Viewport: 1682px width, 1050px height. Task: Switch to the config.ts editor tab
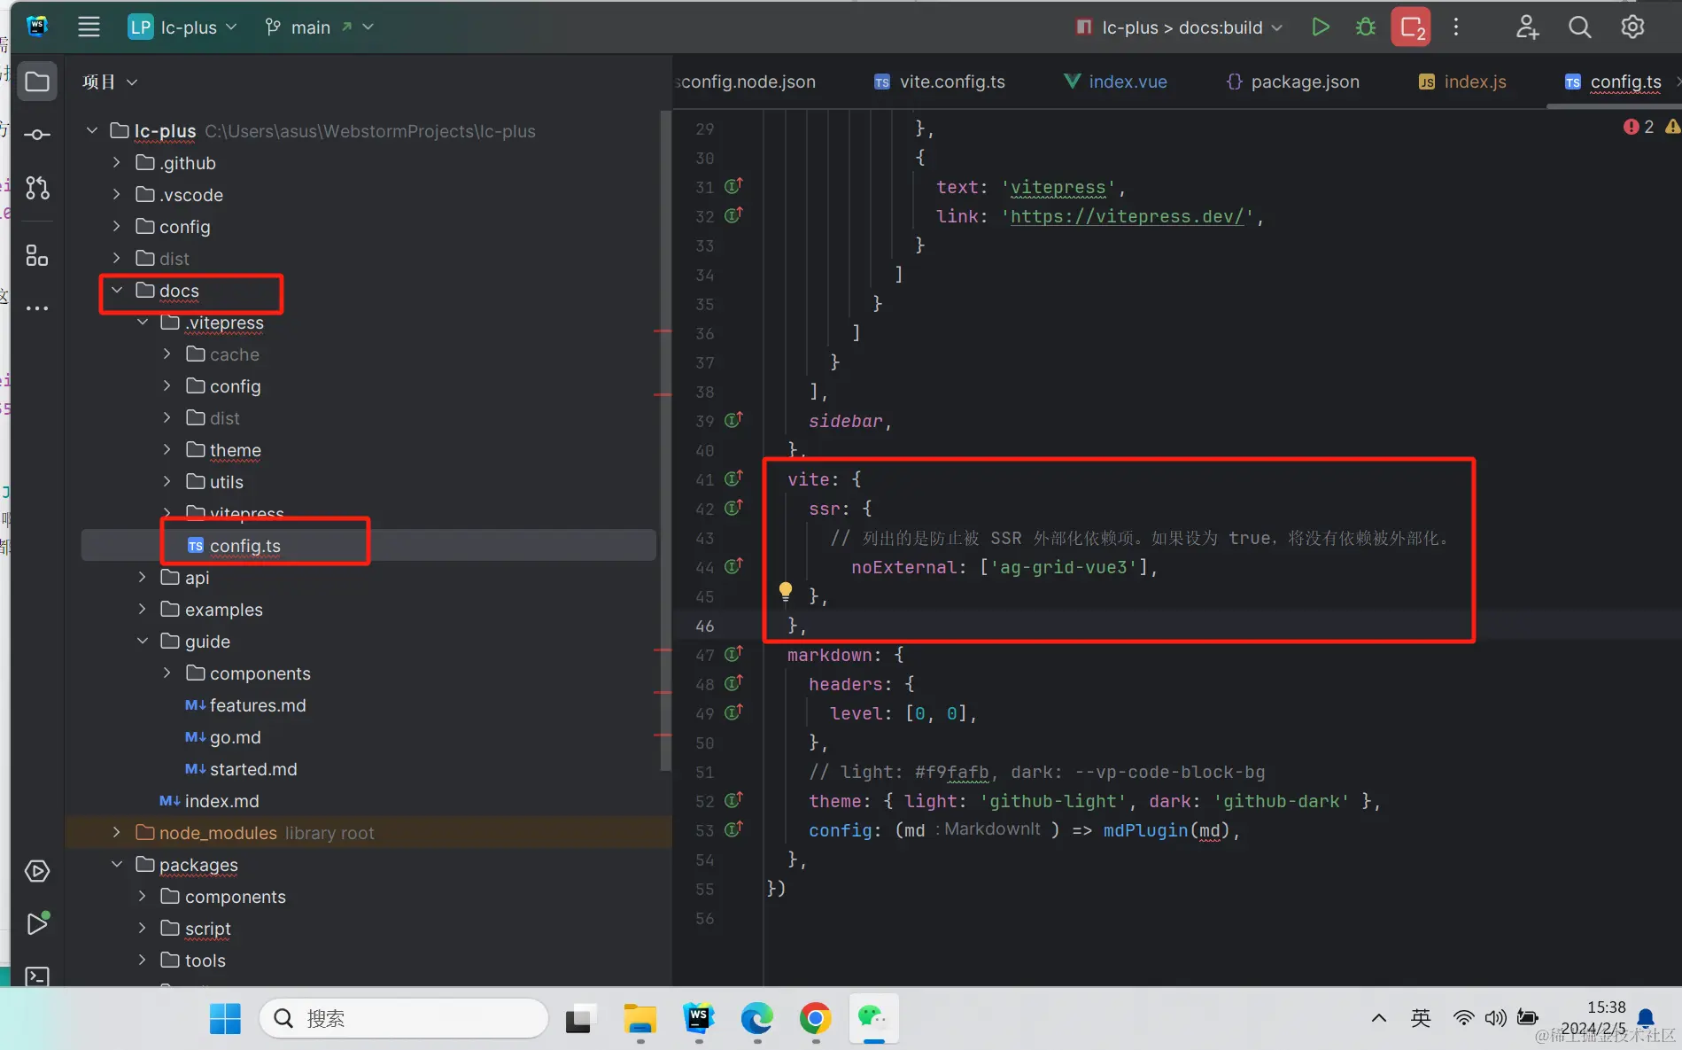pos(1614,82)
